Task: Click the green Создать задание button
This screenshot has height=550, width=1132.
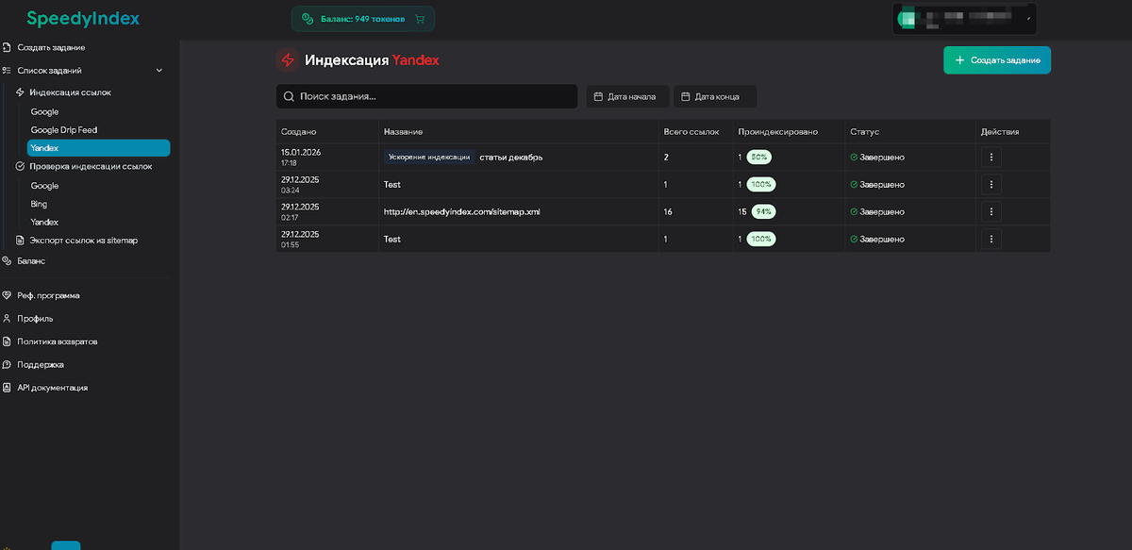Action: click(x=997, y=60)
